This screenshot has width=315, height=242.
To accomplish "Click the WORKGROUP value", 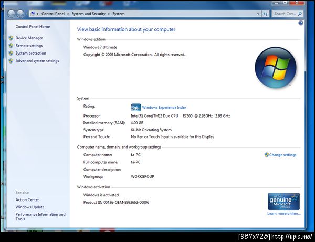I will pyautogui.click(x=142, y=176).
